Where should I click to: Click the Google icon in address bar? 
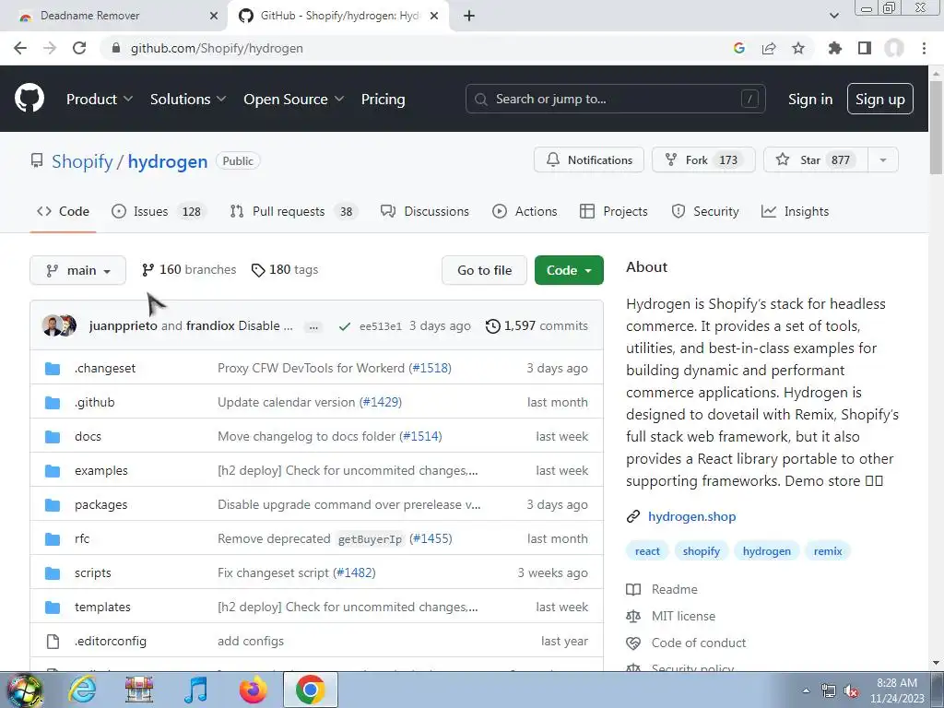[x=739, y=48]
